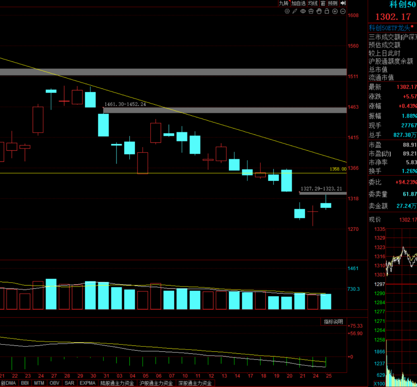Open the 预测 forecast option

click(332, 3)
